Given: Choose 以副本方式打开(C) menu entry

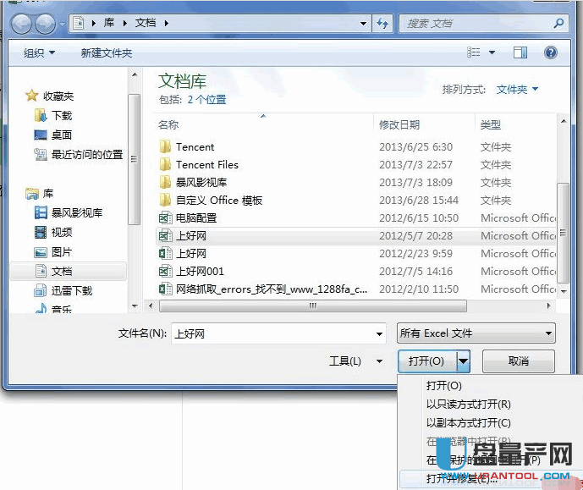Looking at the screenshot, I should (x=469, y=423).
